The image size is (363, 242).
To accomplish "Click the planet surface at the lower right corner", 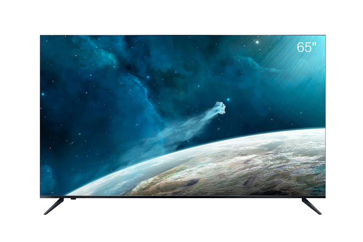I will click(309, 184).
